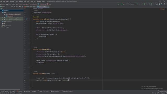Screen dimensions: 167x94
Task: Click the green Debug app bug icon
Action: click(x=145, y=4)
